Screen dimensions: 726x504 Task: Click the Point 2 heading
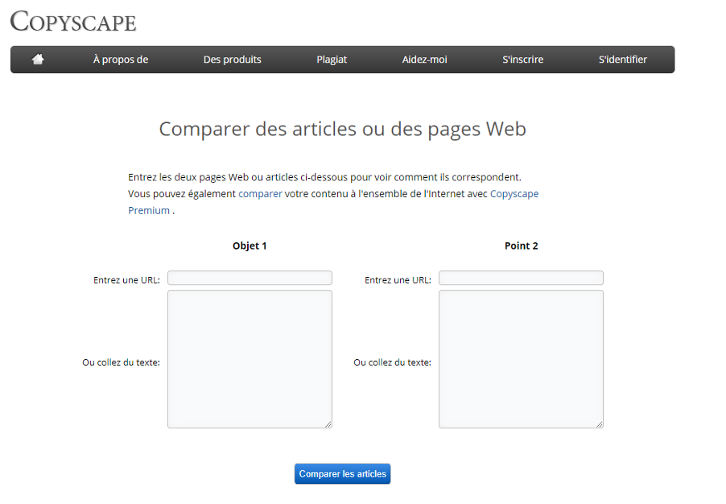click(x=522, y=246)
